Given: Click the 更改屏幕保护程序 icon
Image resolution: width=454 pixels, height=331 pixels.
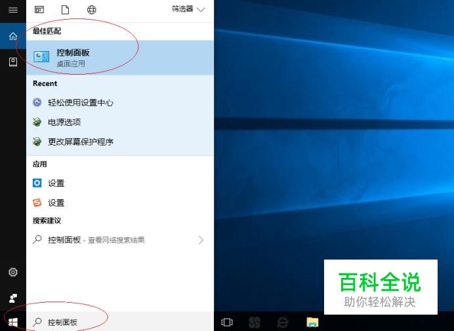Looking at the screenshot, I should pyautogui.click(x=37, y=142).
